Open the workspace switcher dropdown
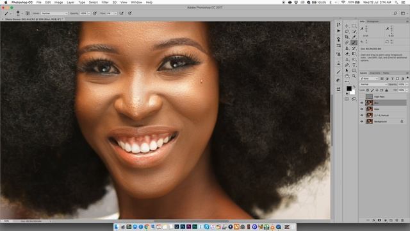This screenshot has height=231, width=410. pos(404,13)
